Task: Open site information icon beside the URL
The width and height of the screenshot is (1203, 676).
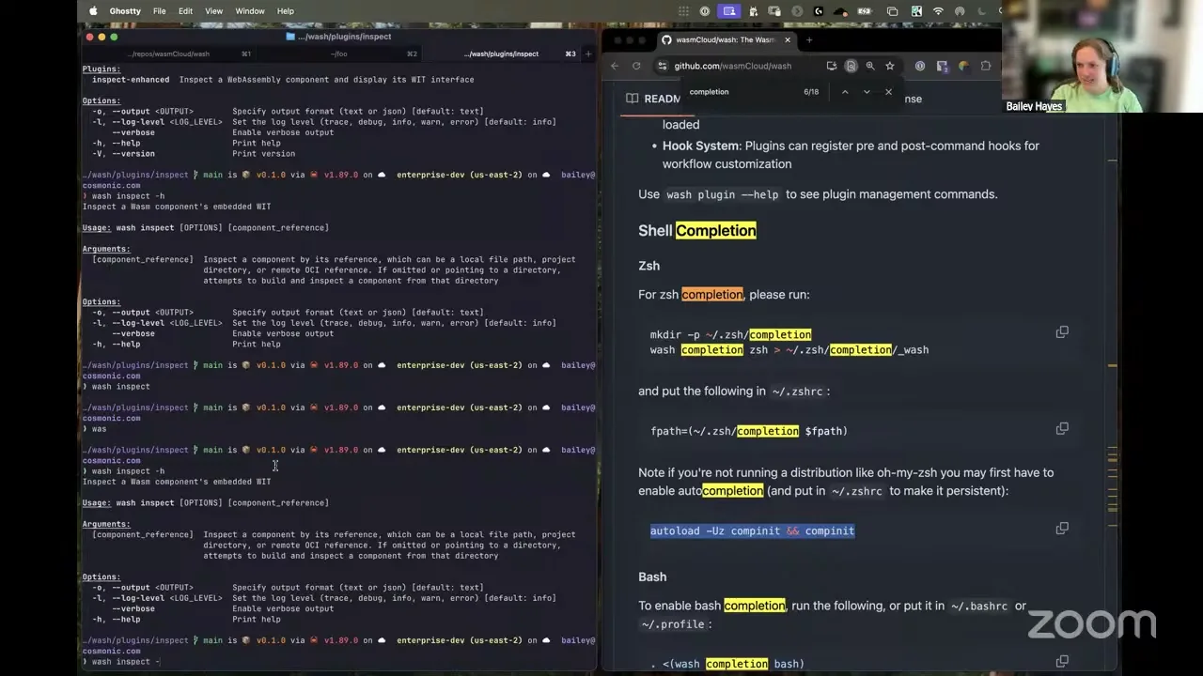Action: point(663,66)
